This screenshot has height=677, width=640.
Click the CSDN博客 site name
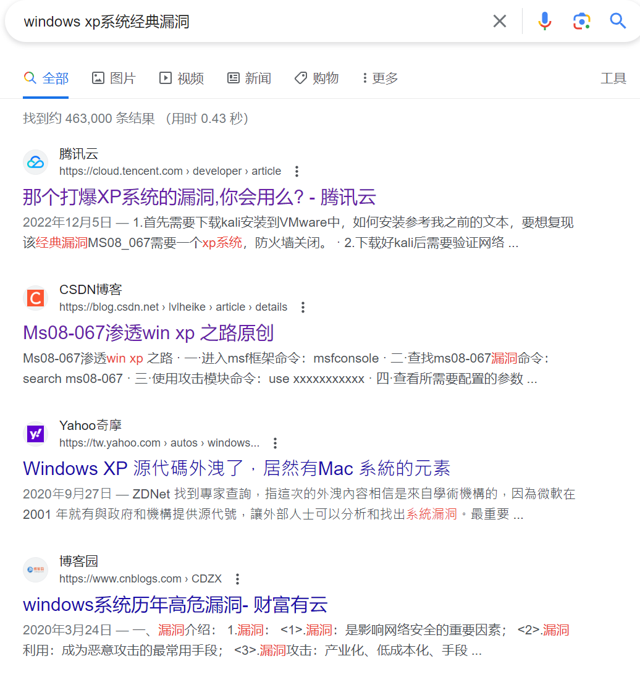point(91,289)
